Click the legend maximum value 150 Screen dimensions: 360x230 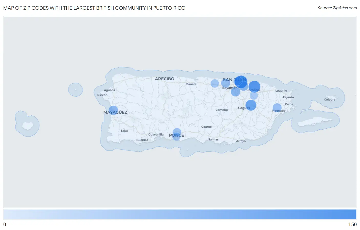pyautogui.click(x=352, y=224)
